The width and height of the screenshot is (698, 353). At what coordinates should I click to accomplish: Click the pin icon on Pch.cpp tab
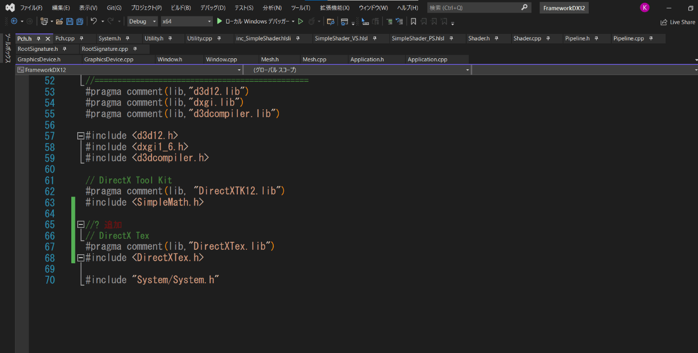tap(81, 38)
